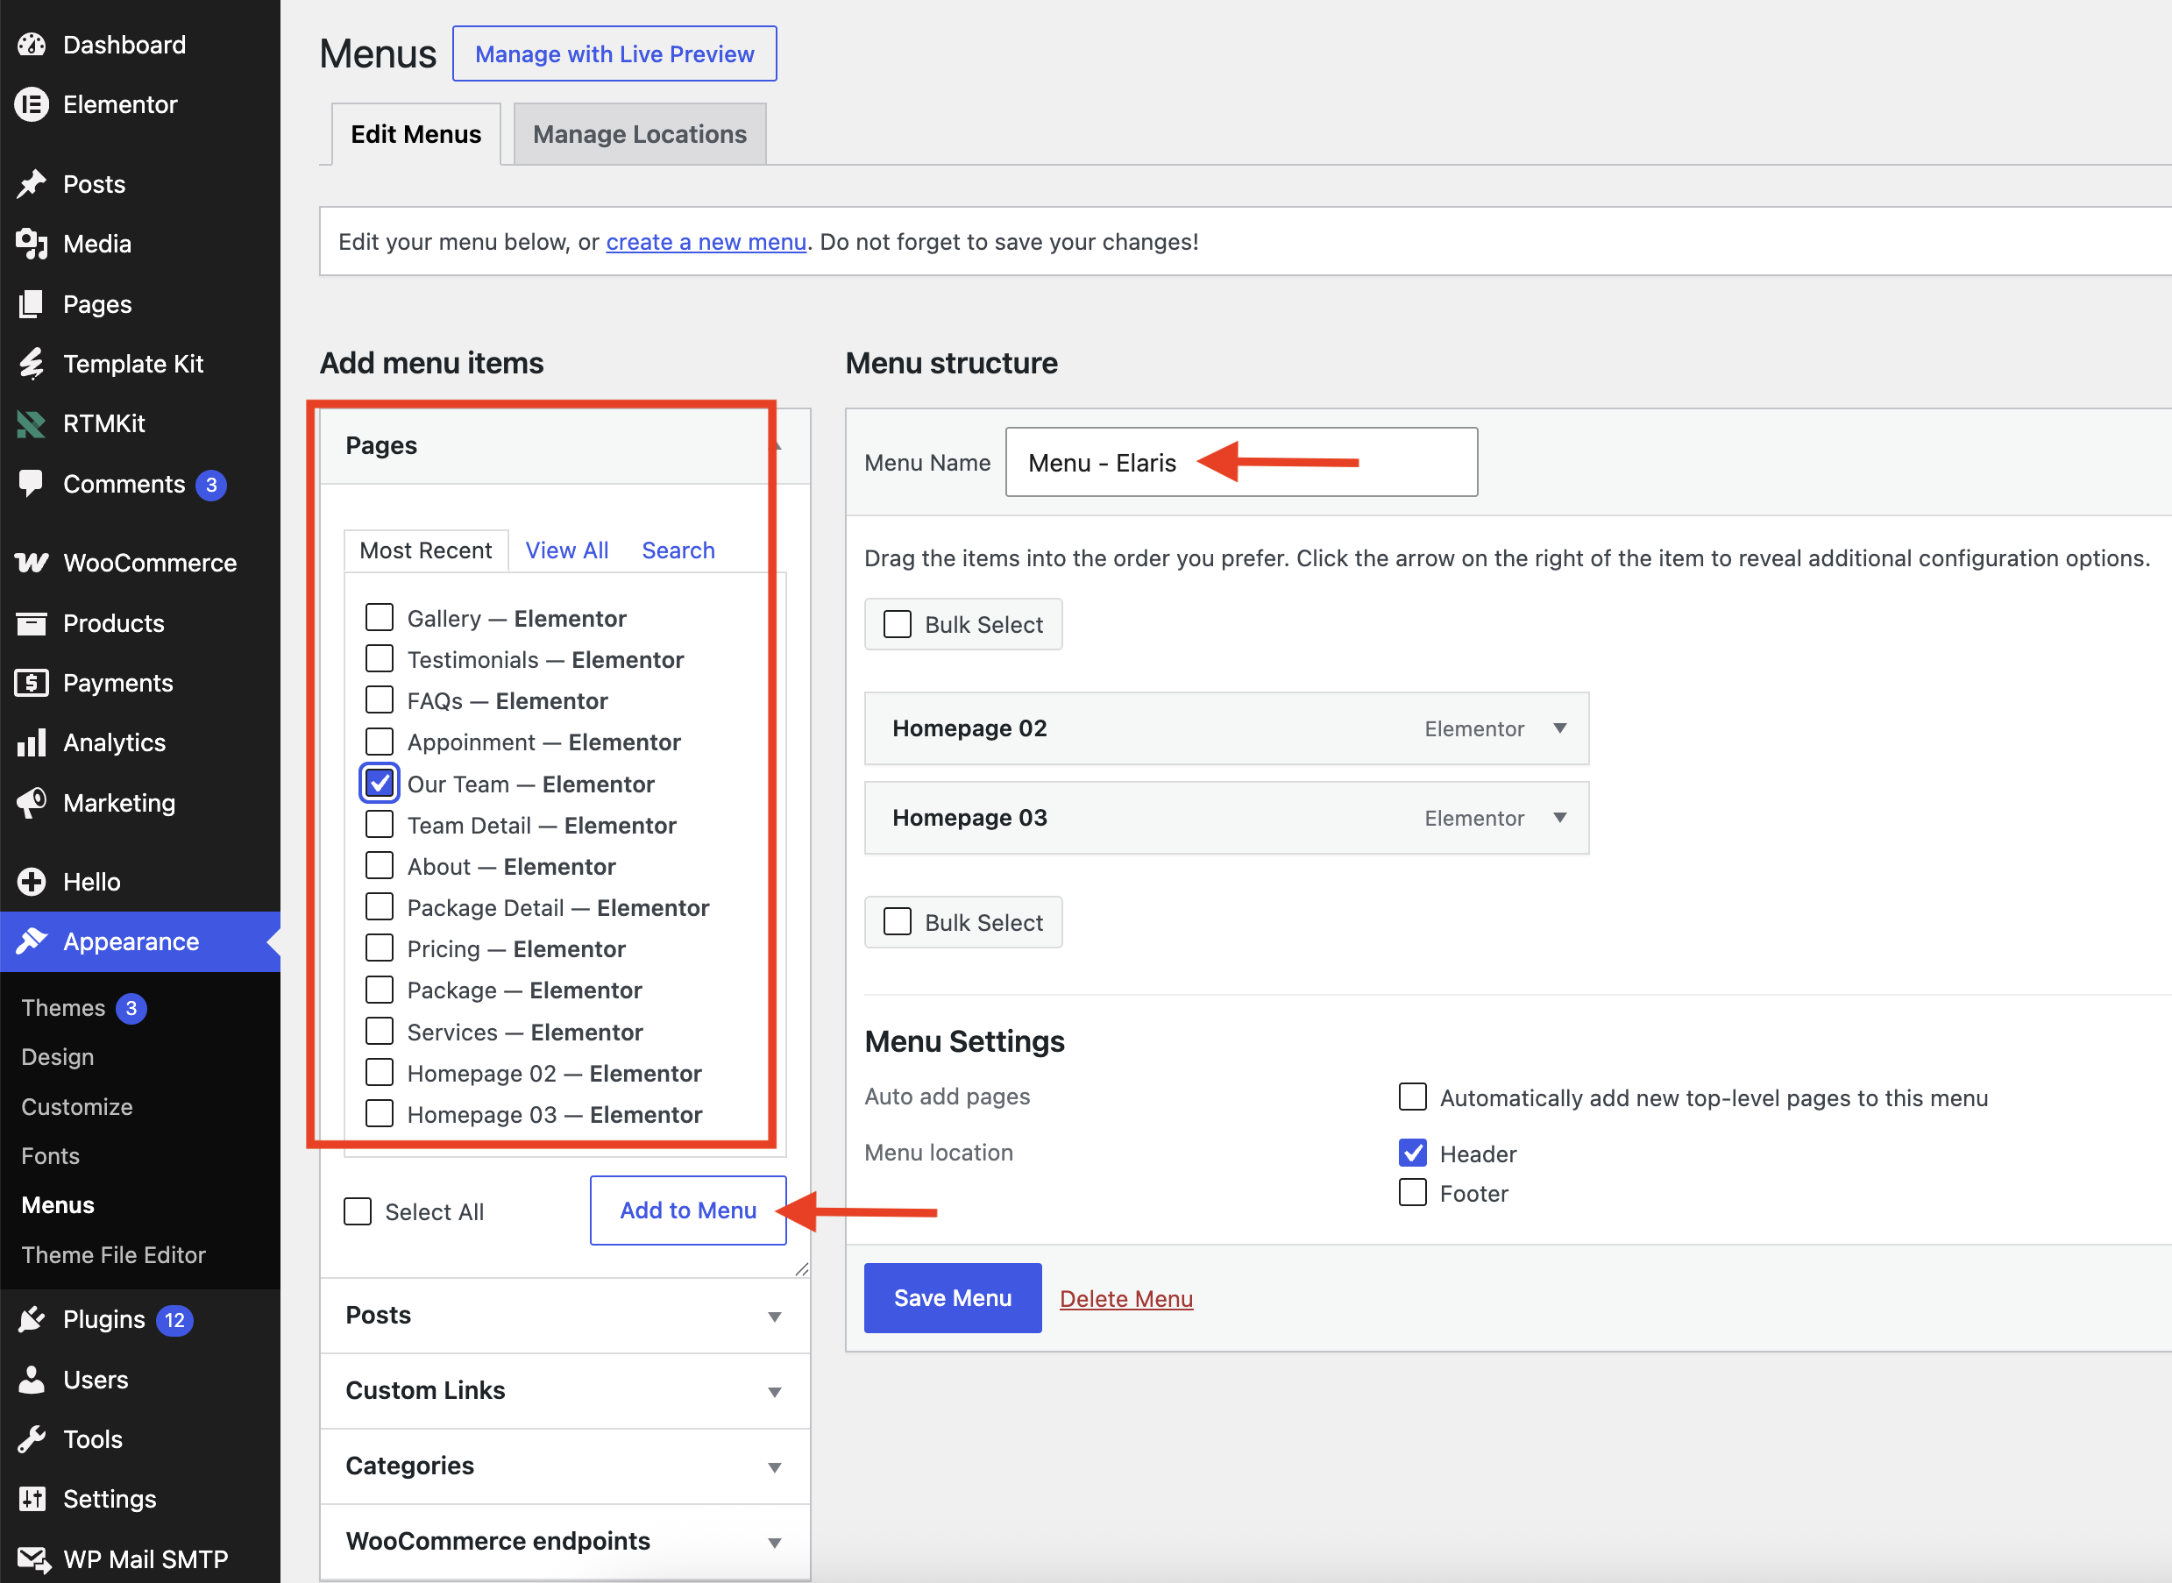Click the Pages icon in sidebar
This screenshot has height=1583, width=2172.
pos(32,304)
